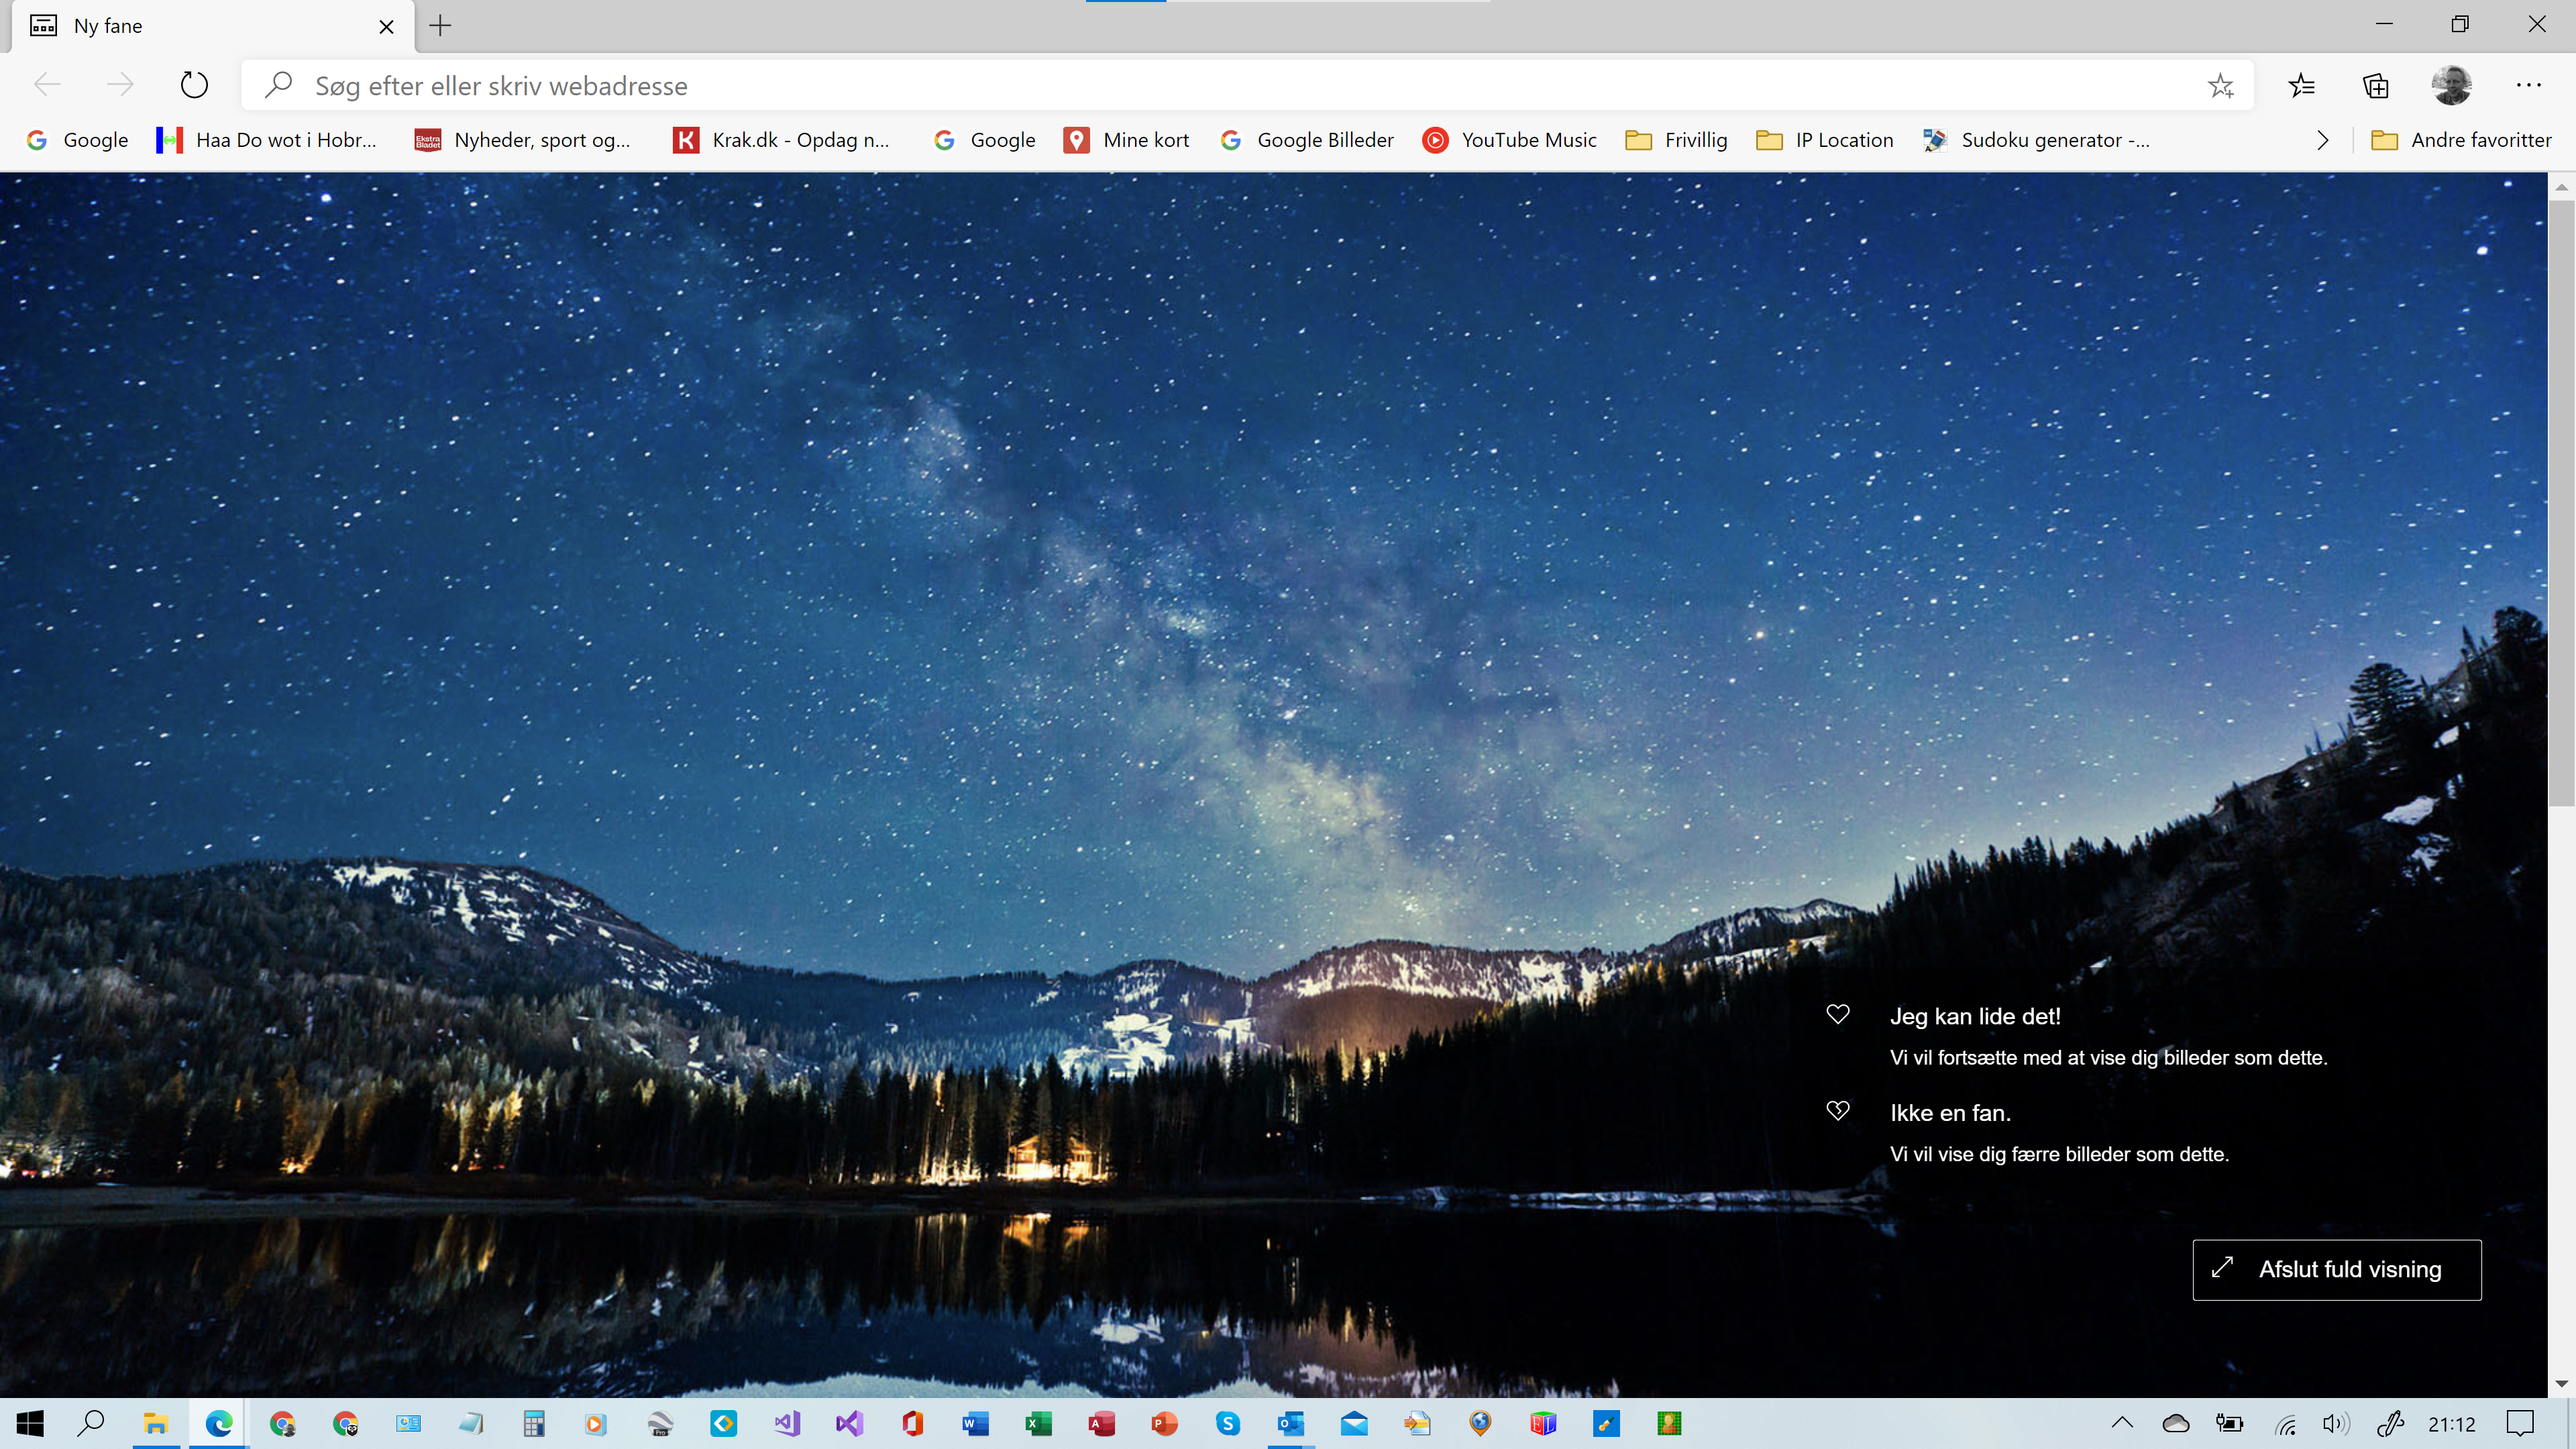This screenshot has width=2576, height=1449.
Task: Open Settings and more ellipsis menu
Action: pyautogui.click(x=2528, y=86)
